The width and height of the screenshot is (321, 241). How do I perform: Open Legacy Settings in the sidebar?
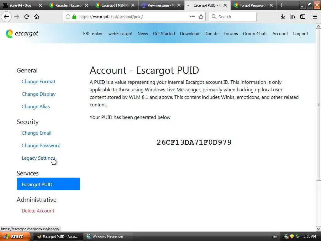tap(39, 158)
